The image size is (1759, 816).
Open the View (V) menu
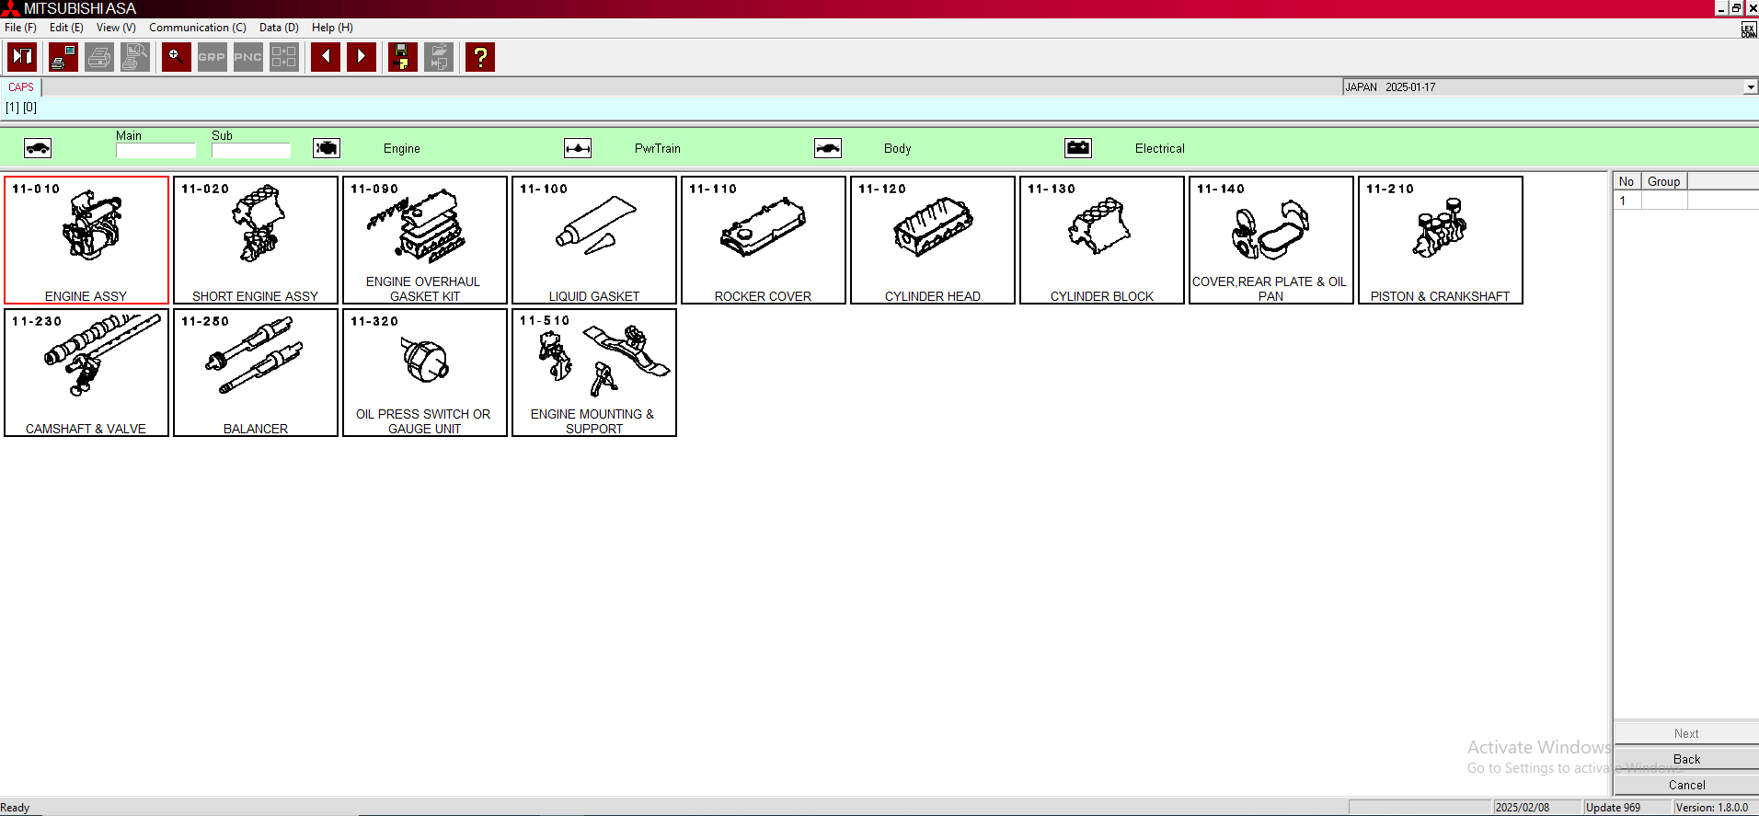tap(116, 28)
